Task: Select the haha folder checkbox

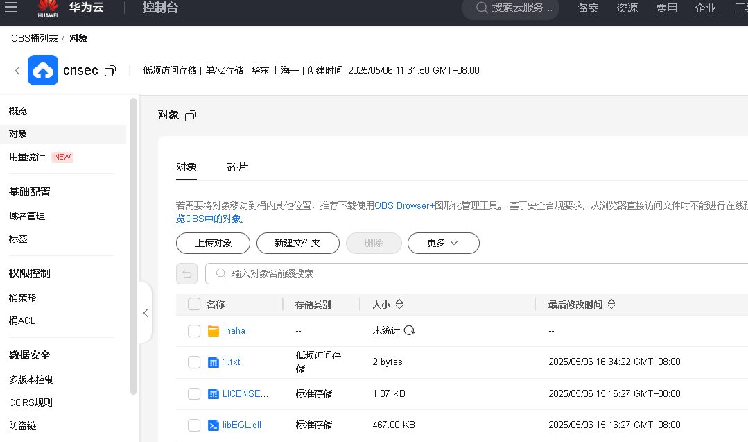Action: [194, 331]
